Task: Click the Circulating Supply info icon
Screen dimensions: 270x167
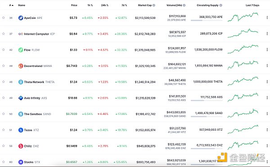Action: click(221, 5)
